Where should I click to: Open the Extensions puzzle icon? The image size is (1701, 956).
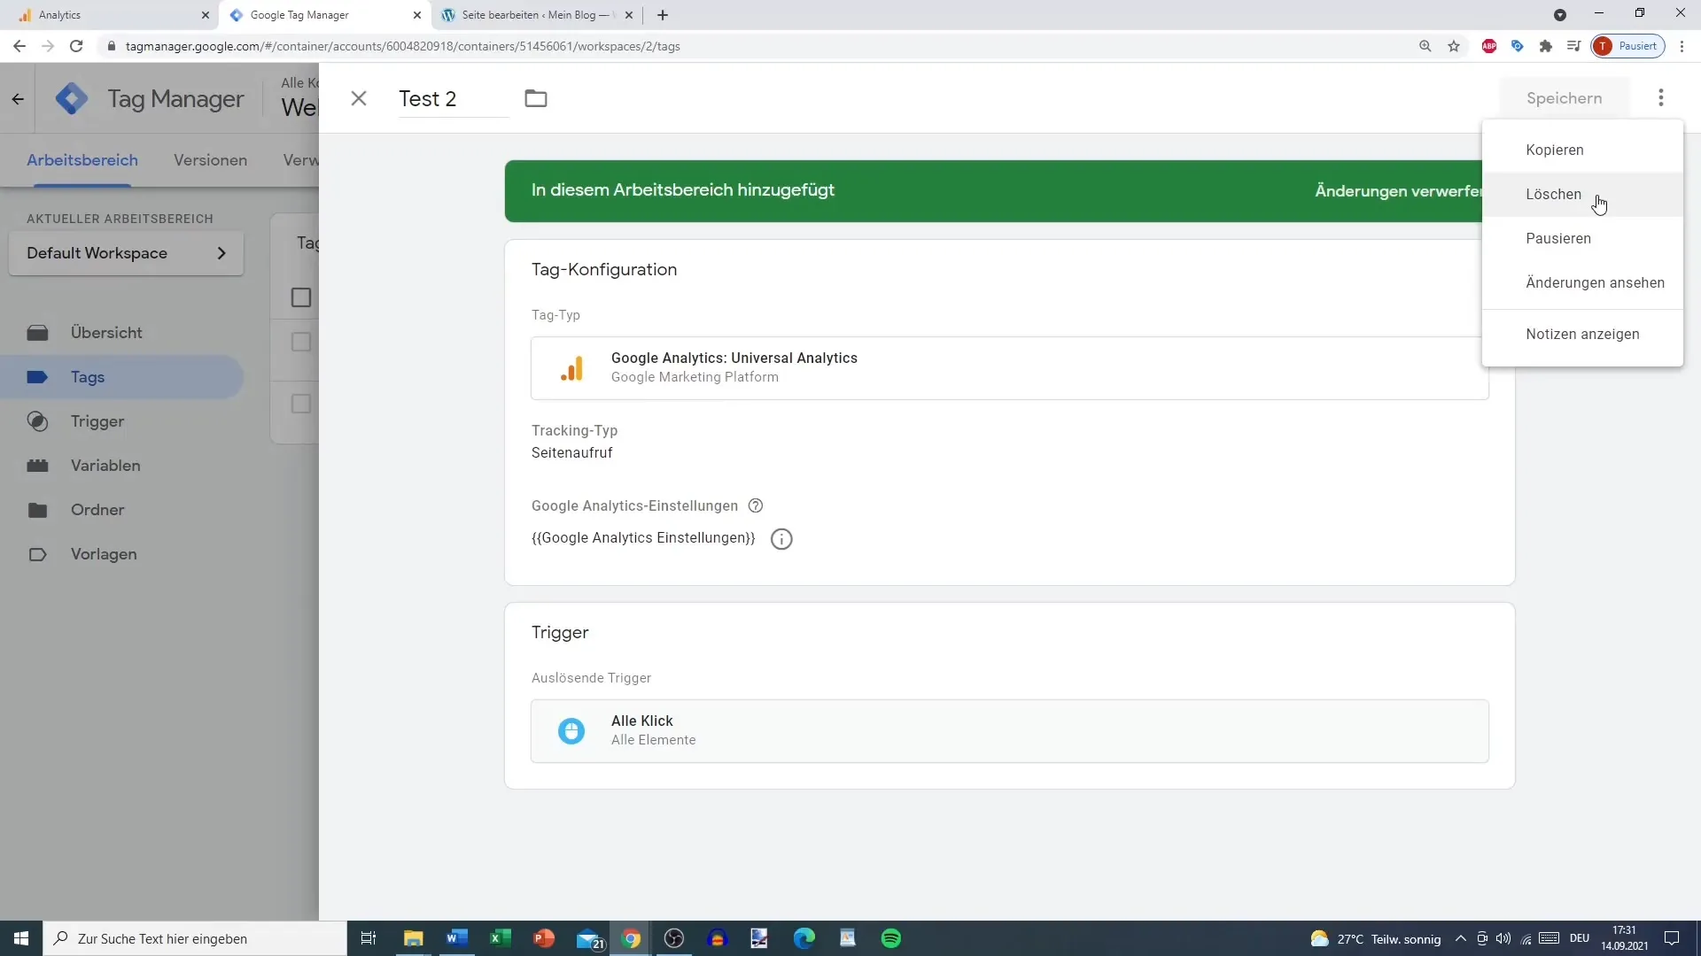point(1546,46)
